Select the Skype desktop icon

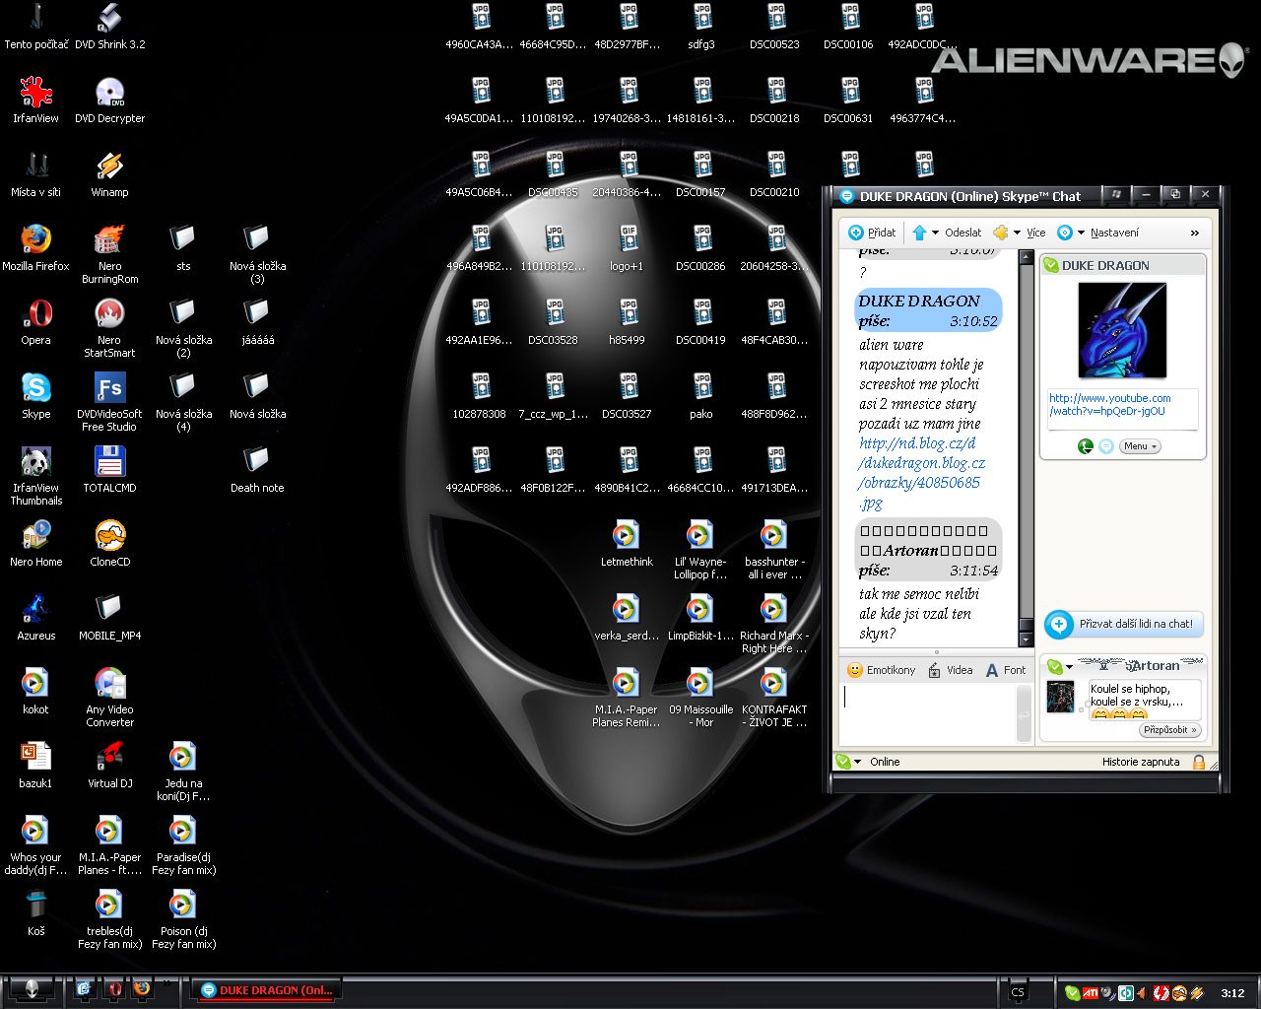(x=36, y=396)
